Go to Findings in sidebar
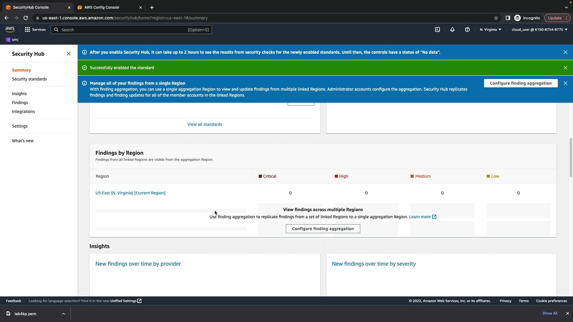The width and height of the screenshot is (573, 322). coord(20,103)
